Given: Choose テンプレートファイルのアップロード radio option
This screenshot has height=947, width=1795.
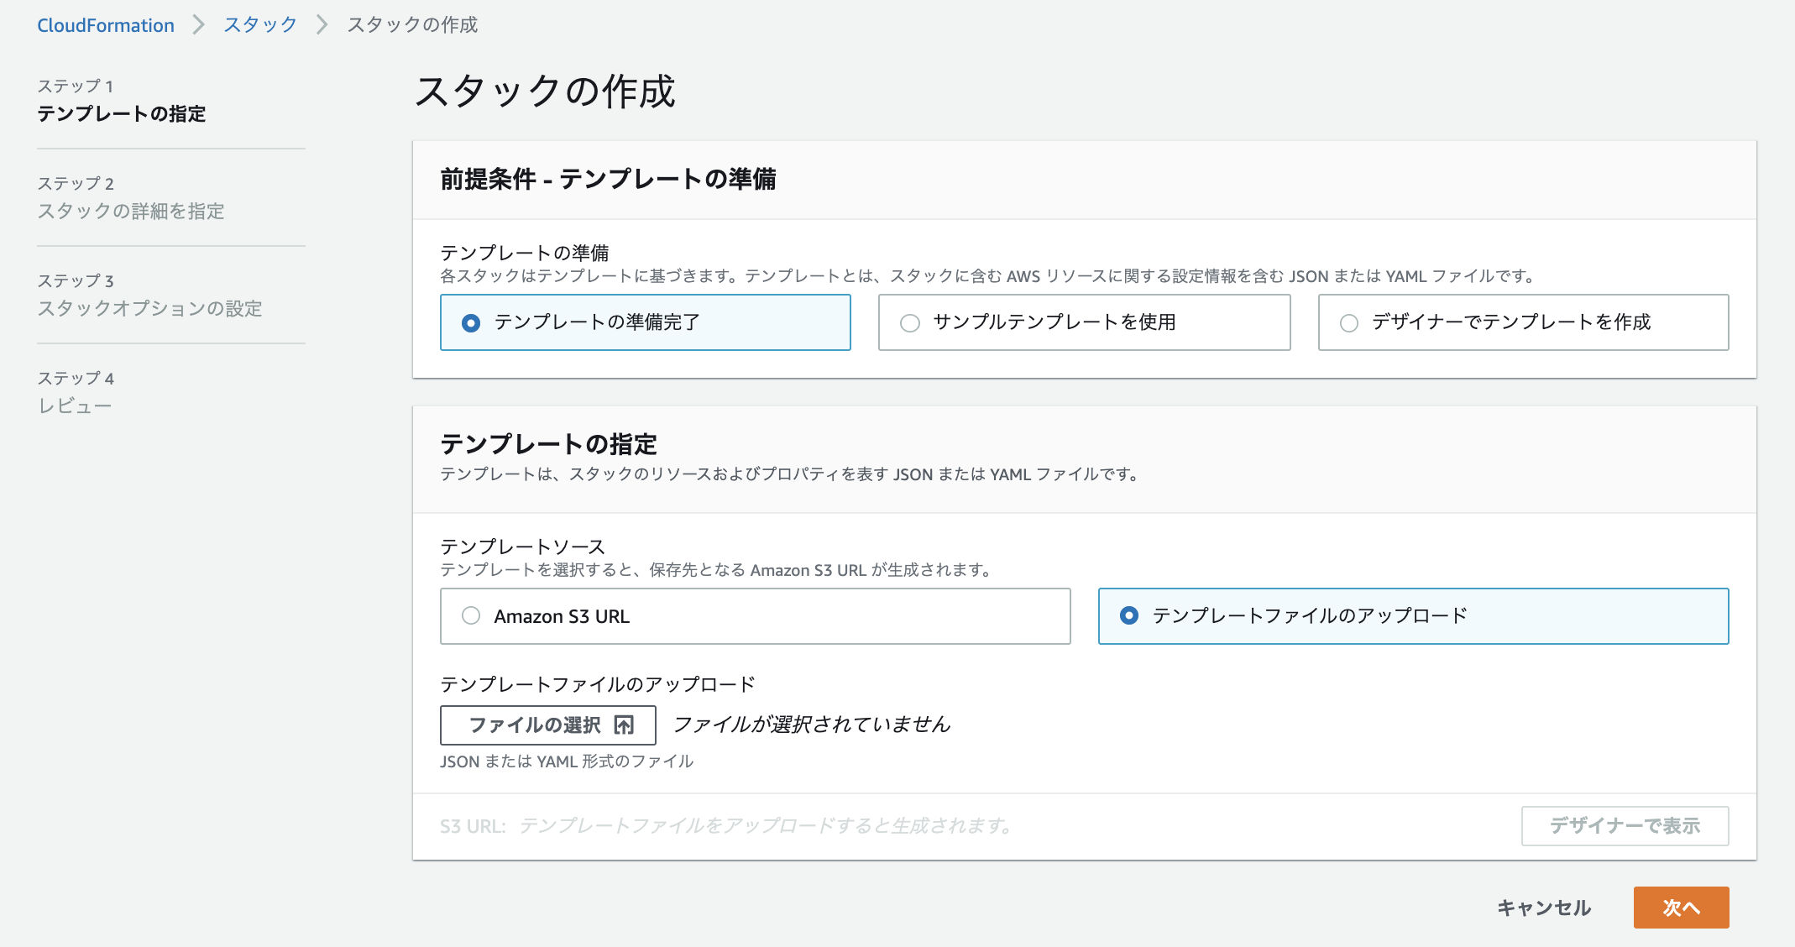Looking at the screenshot, I should pyautogui.click(x=1413, y=616).
